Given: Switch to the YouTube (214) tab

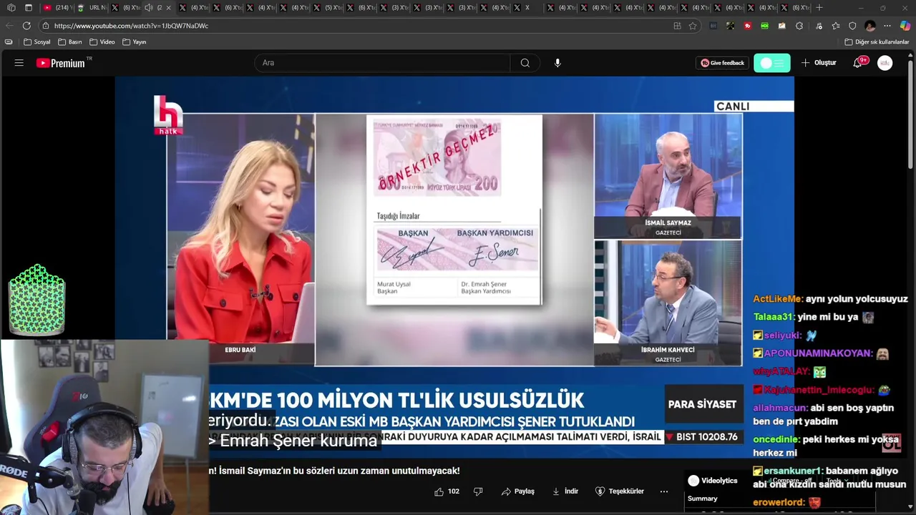Looking at the screenshot, I should pos(57,8).
